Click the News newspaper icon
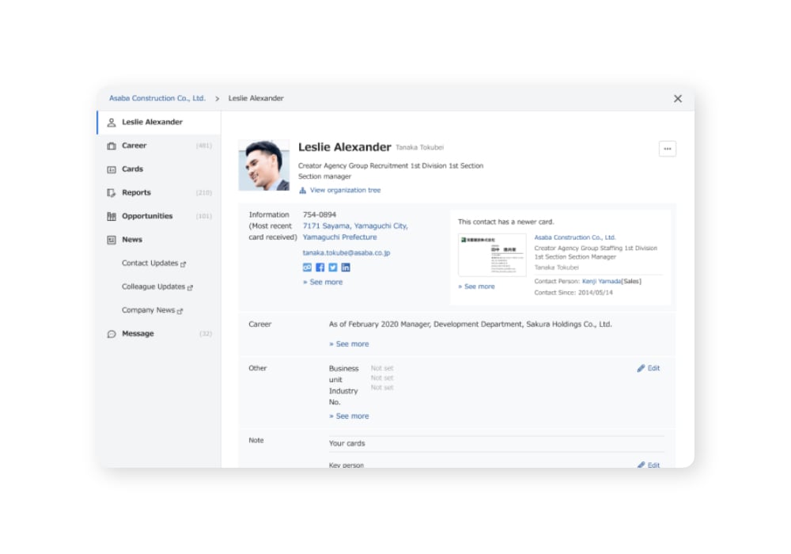Screen dimensions: 791x554 112,240
